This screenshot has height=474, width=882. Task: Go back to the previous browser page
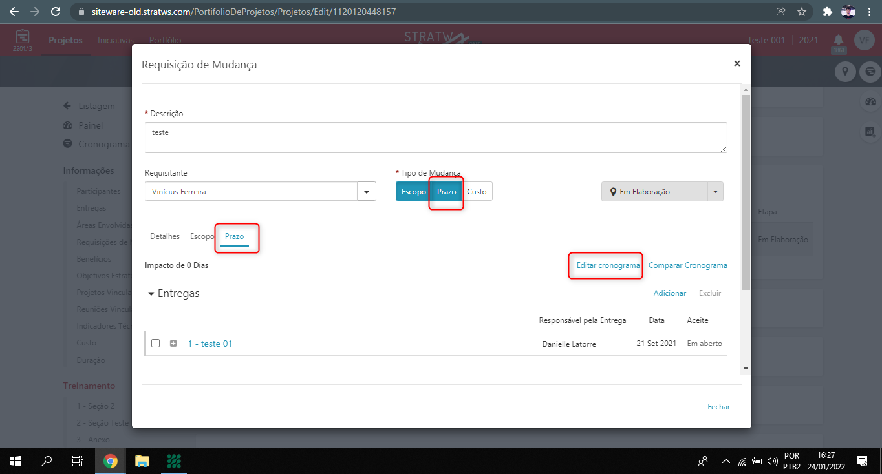click(14, 12)
